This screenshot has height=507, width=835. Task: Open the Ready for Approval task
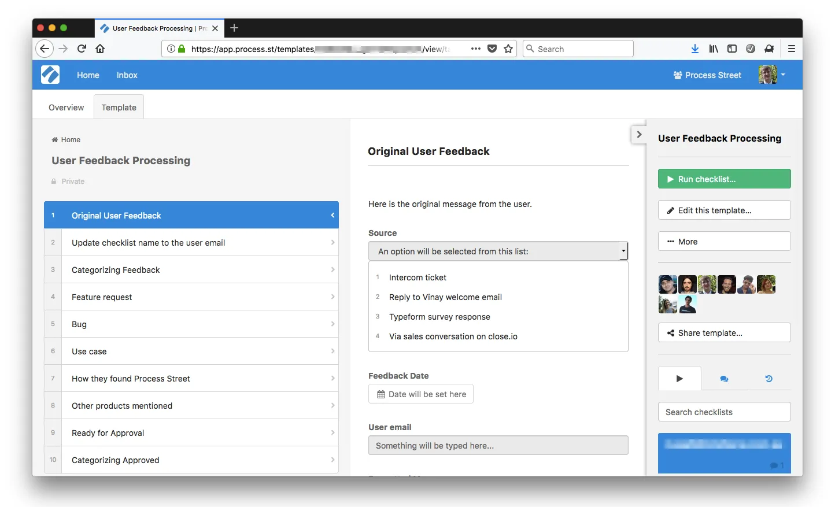pos(191,433)
